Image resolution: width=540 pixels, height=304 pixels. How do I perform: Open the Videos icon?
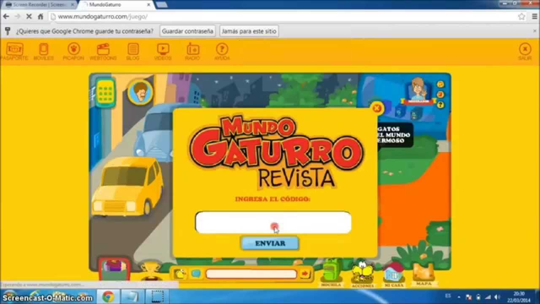coord(163,52)
